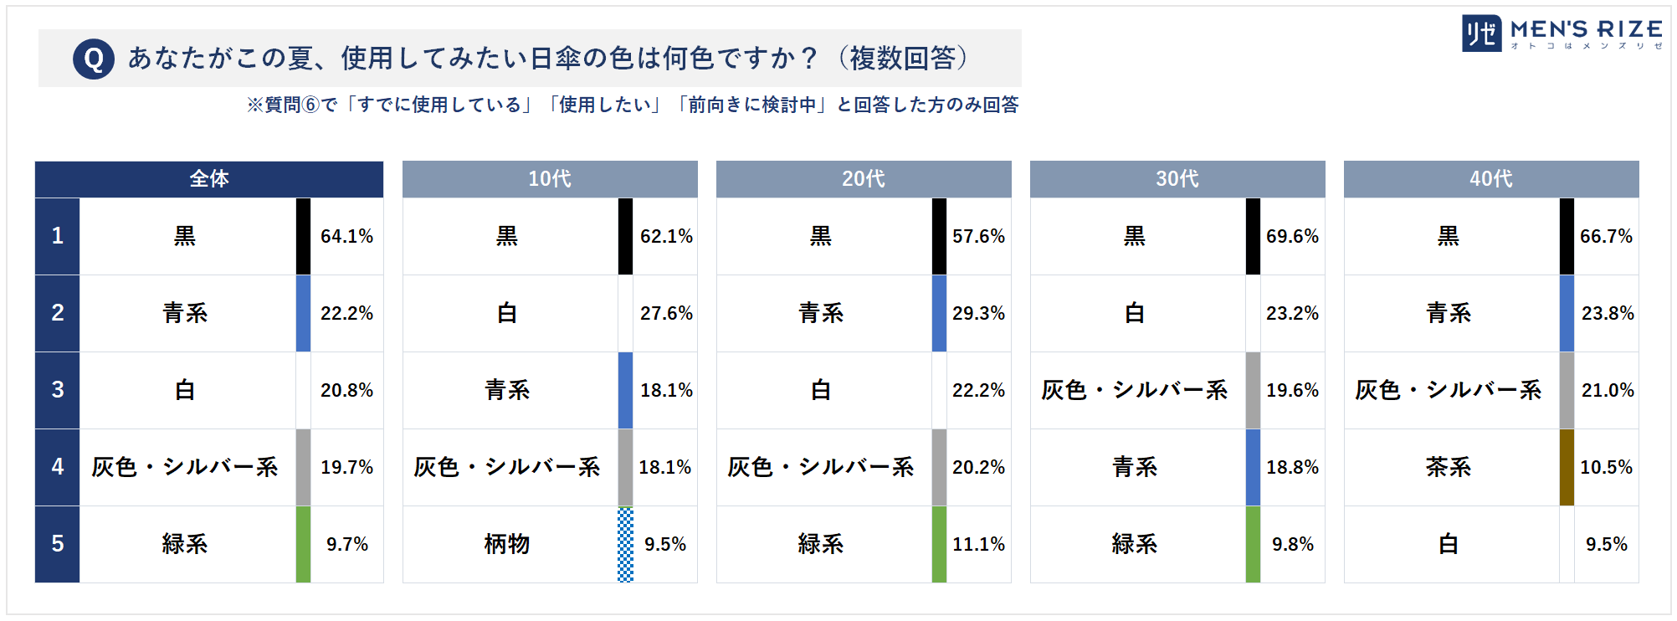Click rank number 5 cell

click(x=57, y=544)
